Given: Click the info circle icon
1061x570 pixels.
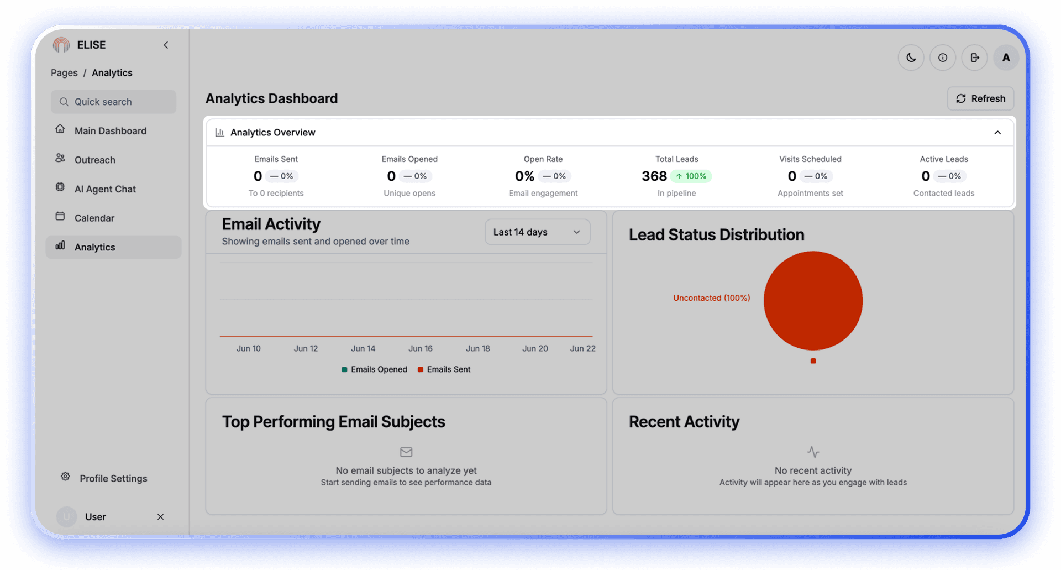Looking at the screenshot, I should point(943,57).
